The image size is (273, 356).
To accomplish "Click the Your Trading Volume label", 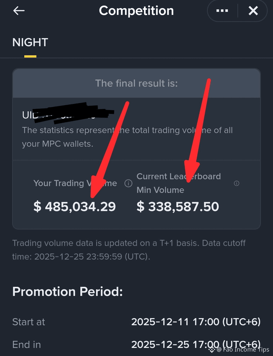I will point(75,183).
